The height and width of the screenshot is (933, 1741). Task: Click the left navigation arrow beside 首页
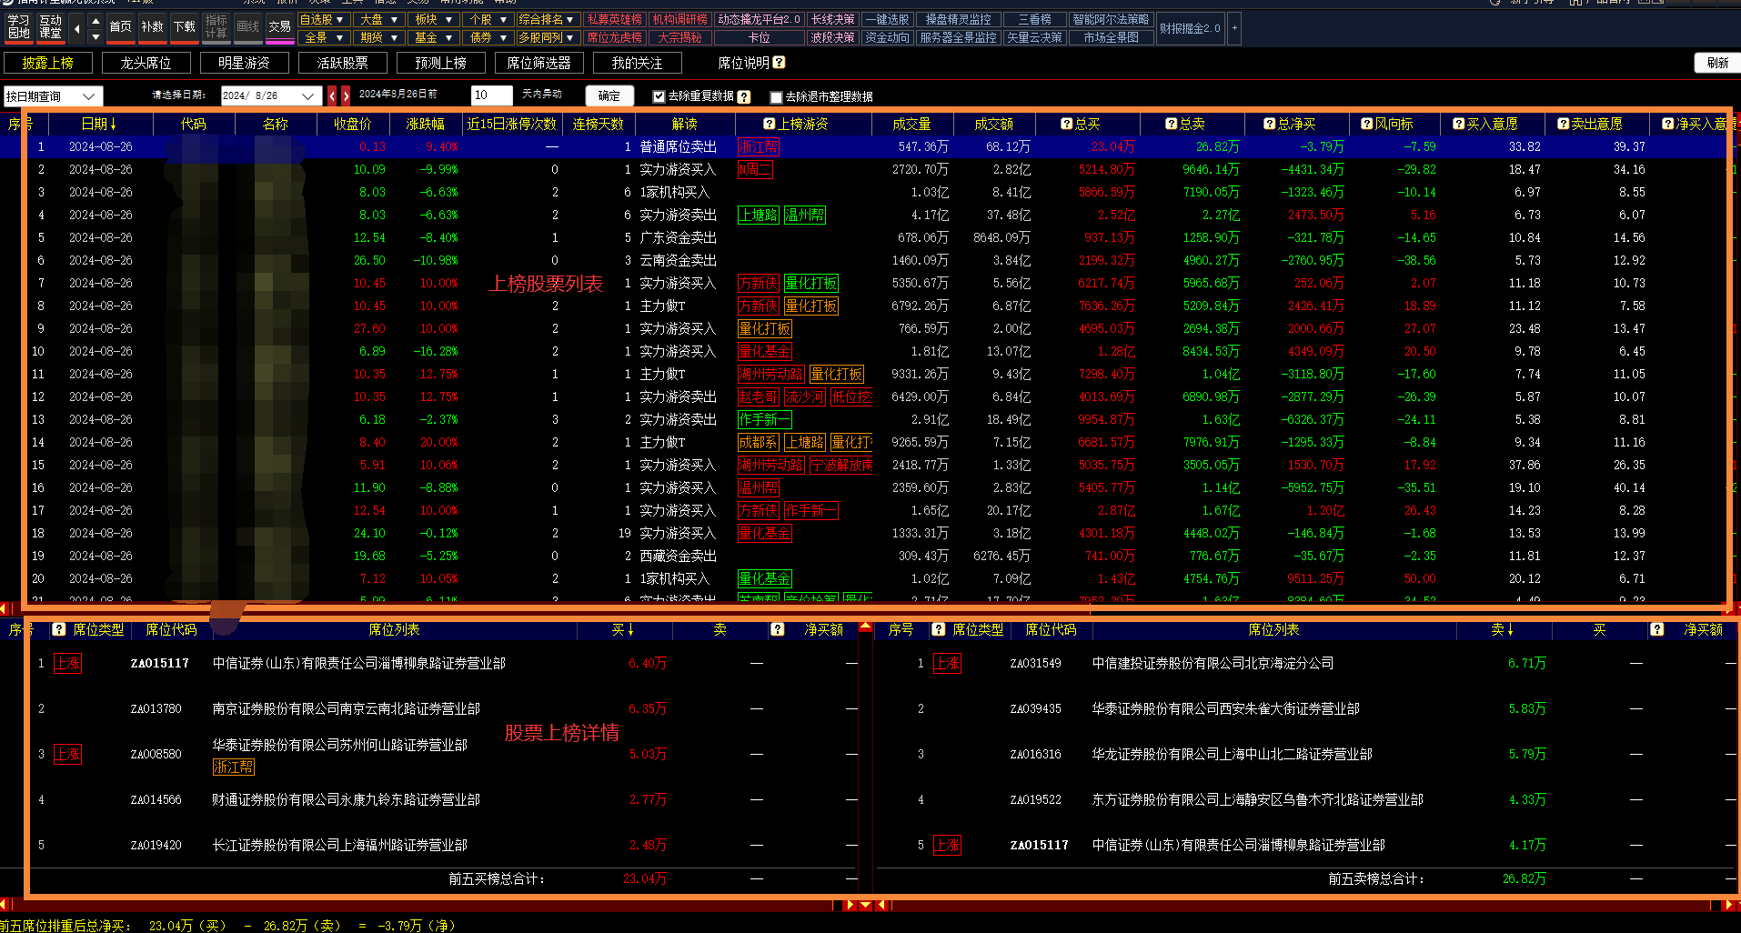(x=76, y=28)
